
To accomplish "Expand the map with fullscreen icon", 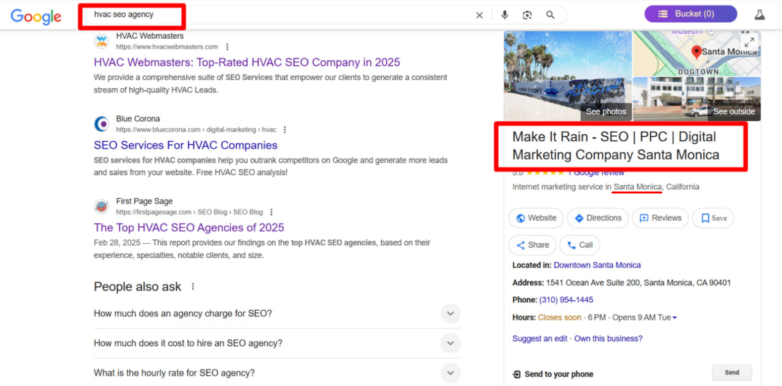I will coord(749,42).
